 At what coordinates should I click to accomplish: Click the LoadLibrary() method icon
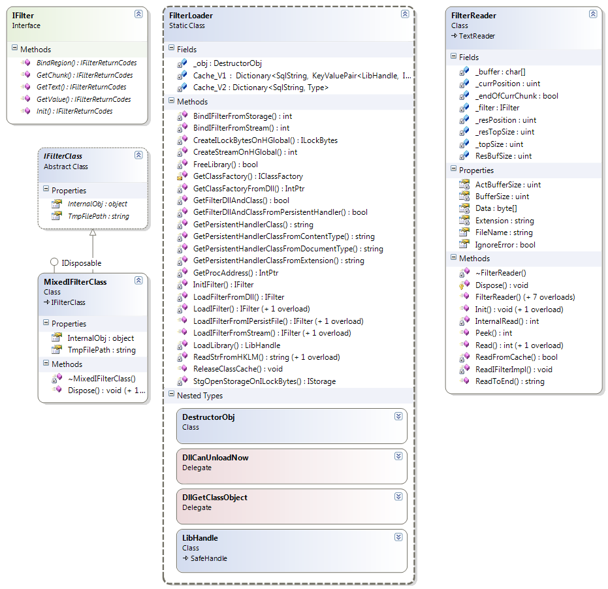point(182,345)
